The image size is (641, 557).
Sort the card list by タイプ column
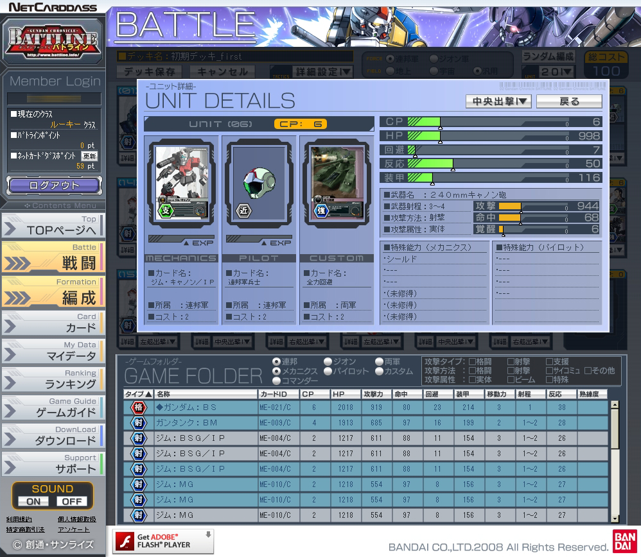(x=139, y=394)
